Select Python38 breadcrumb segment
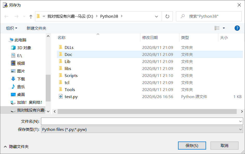Viewport: 245px width, 154px height. pos(109,16)
